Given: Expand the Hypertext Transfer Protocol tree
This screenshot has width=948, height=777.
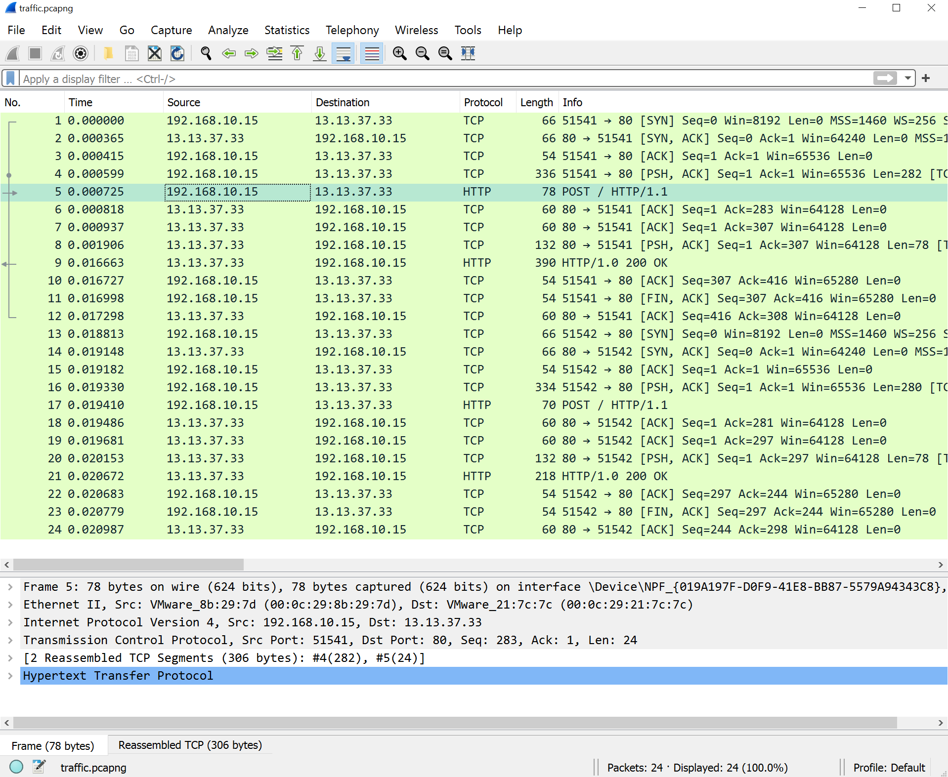Looking at the screenshot, I should (x=10, y=676).
